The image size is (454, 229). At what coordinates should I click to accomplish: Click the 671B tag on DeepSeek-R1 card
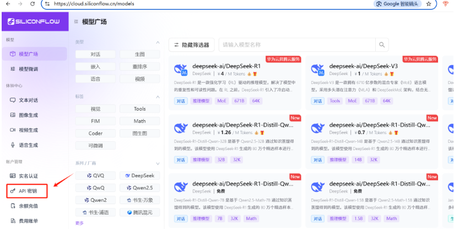click(x=239, y=101)
